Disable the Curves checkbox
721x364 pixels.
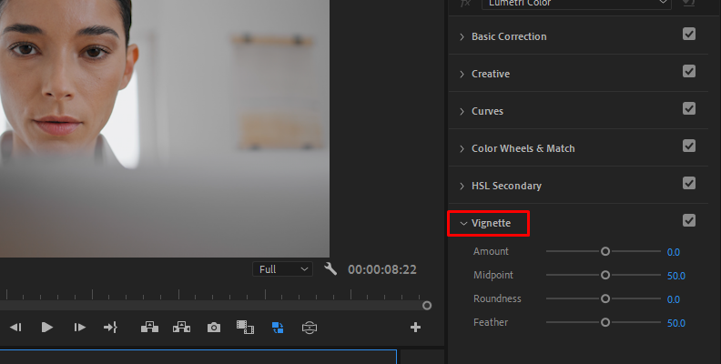click(689, 108)
